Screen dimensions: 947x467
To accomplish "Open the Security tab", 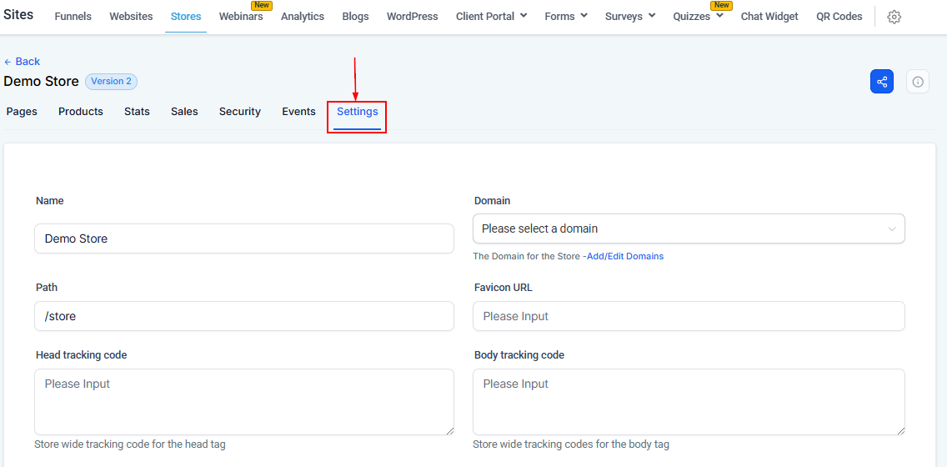I will 240,112.
